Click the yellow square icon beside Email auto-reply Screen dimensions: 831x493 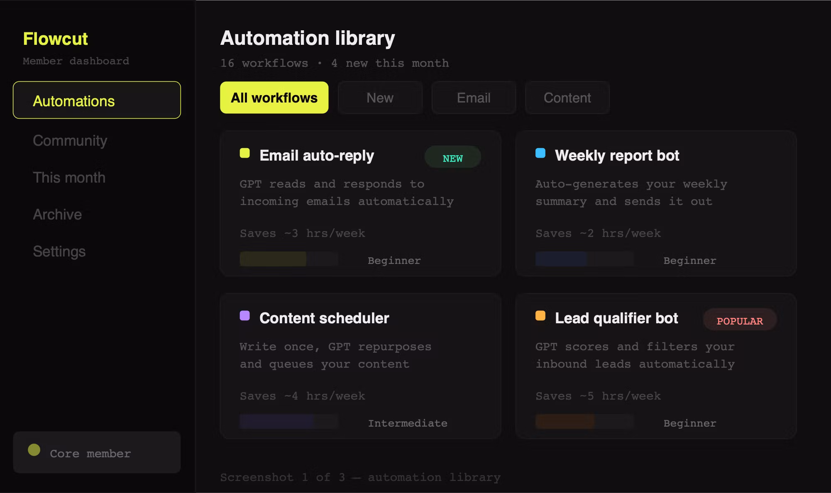point(245,153)
